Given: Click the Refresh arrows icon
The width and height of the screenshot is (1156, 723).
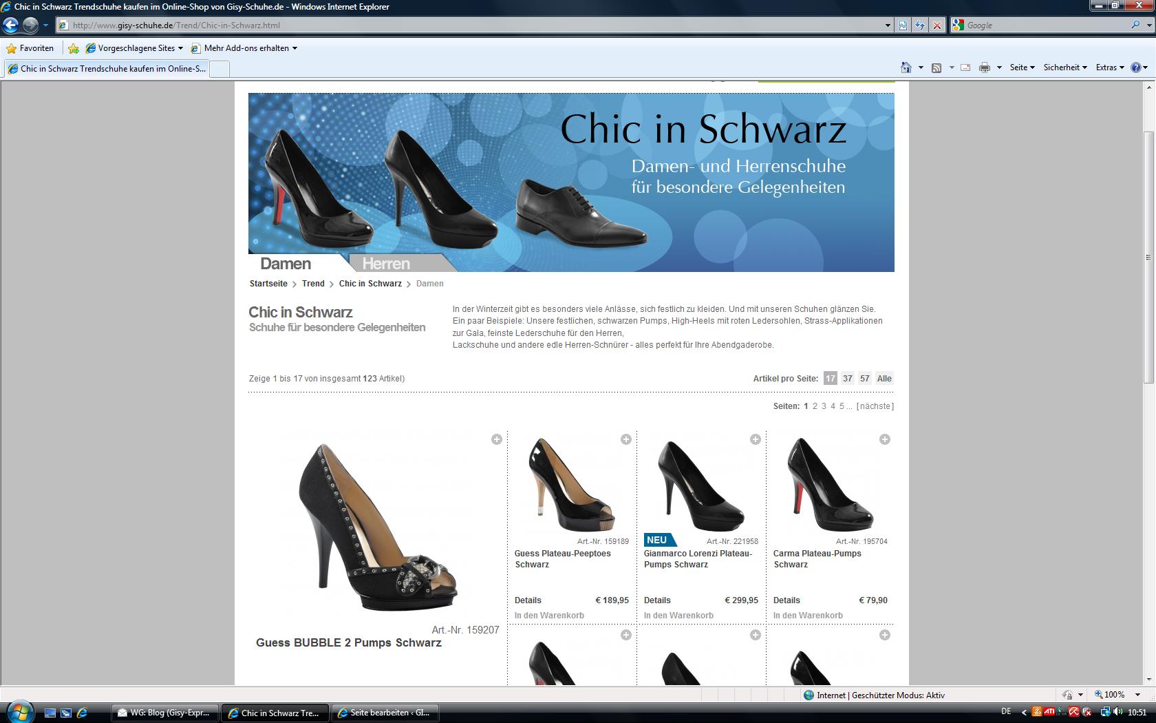Looking at the screenshot, I should point(920,25).
